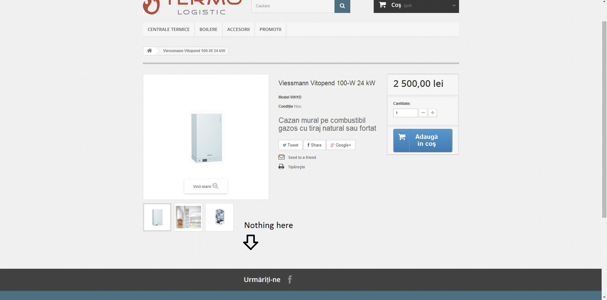The width and height of the screenshot is (607, 300).
Task: Click the printer icon beside Tipărește
Action: (x=281, y=167)
